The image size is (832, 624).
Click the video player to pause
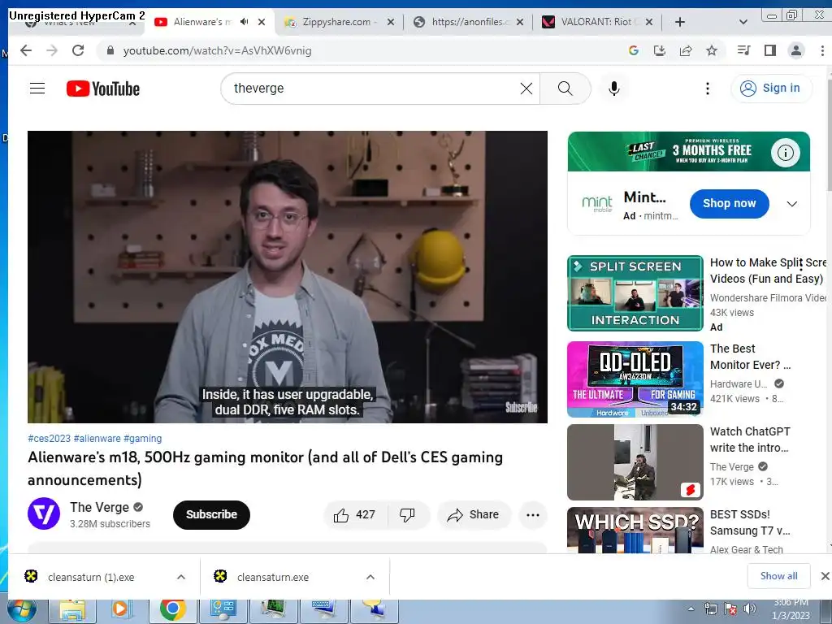[287, 276]
